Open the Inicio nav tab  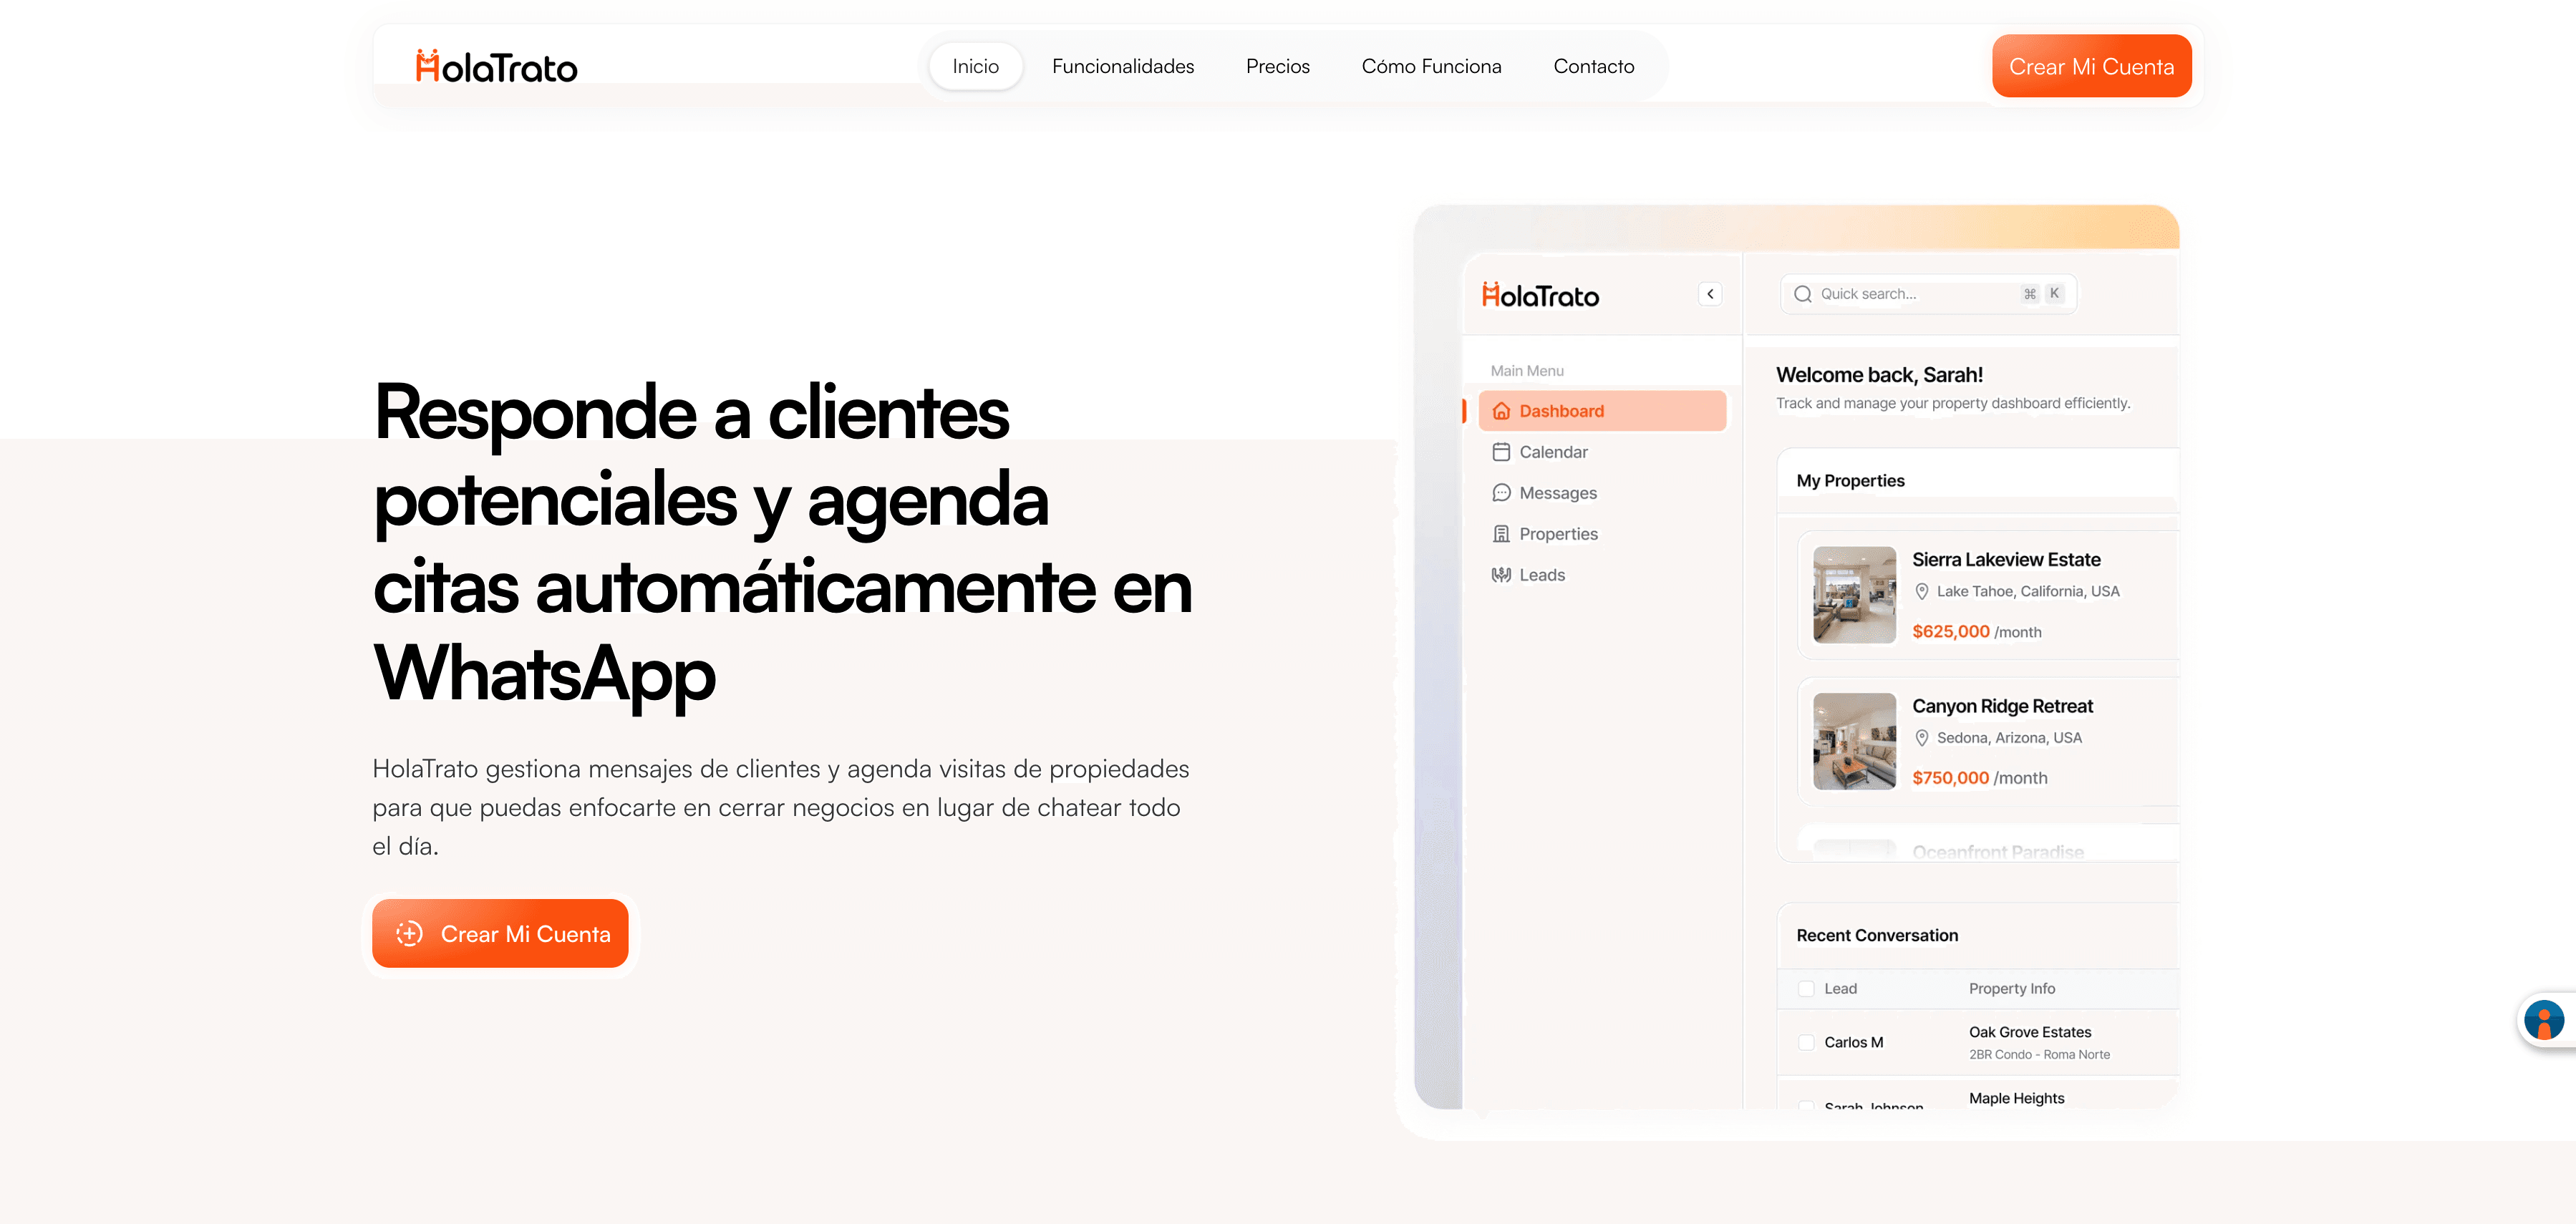coord(975,66)
